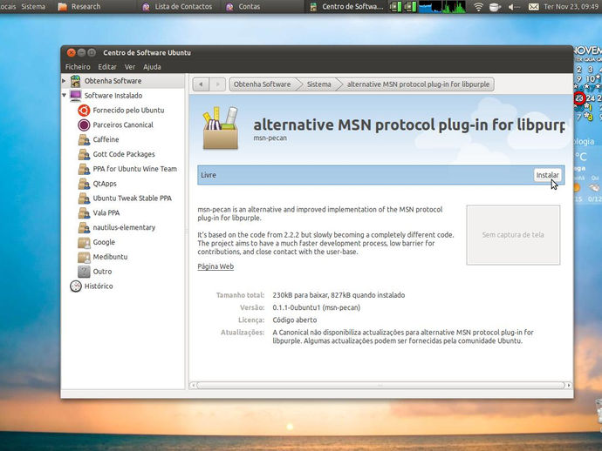Open the Editar menu
Viewport: 602px width, 451px height.
pos(107,67)
